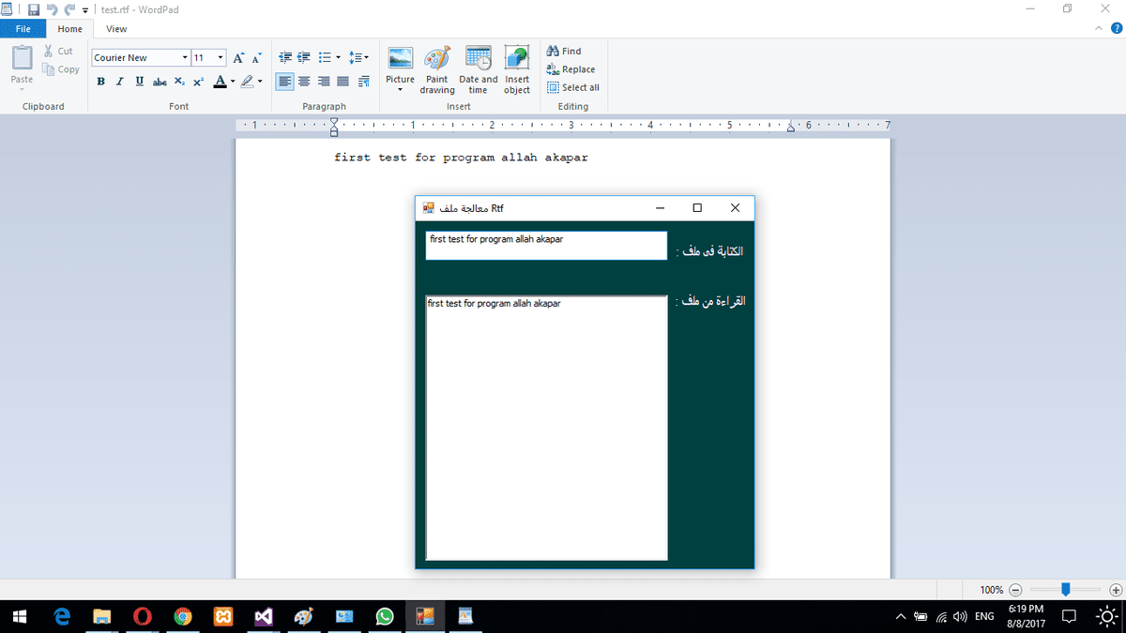
Task: Select Center text alignment
Action: point(304,82)
